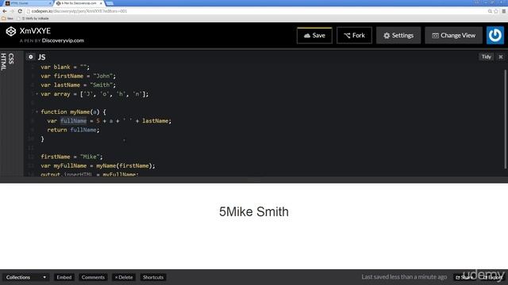Click the zoom magnifier icon in address bar

pos(490,11)
